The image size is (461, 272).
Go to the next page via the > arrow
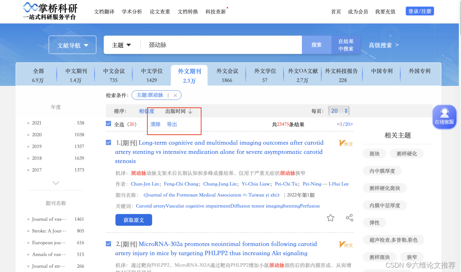pyautogui.click(x=351, y=124)
